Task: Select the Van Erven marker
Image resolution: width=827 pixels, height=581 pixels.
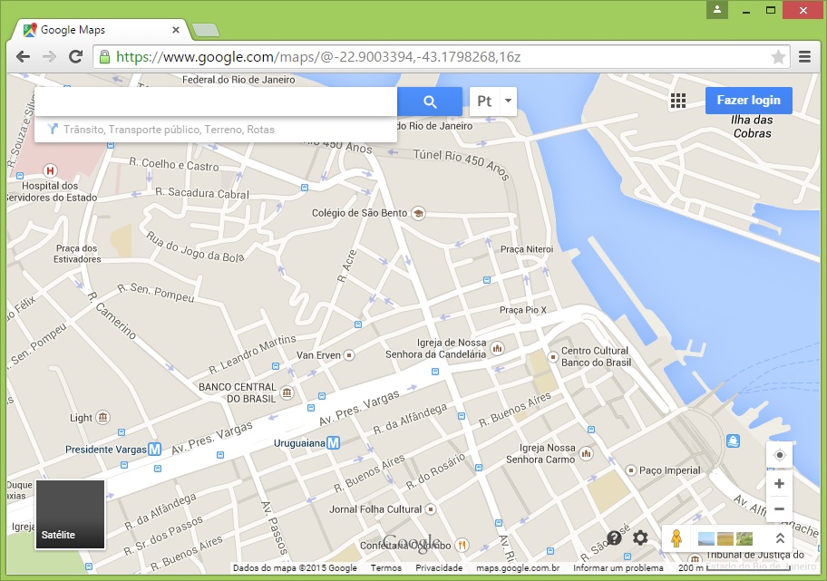Action: [349, 355]
